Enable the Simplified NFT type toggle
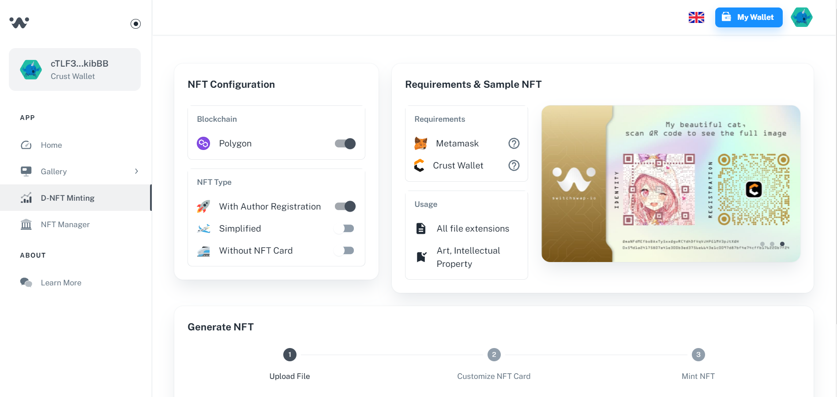The width and height of the screenshot is (837, 397). [x=345, y=228]
